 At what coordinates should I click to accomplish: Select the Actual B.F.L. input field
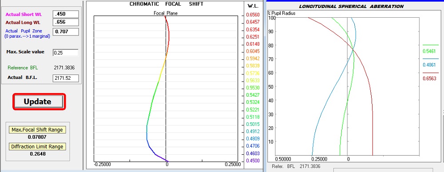click(66, 78)
